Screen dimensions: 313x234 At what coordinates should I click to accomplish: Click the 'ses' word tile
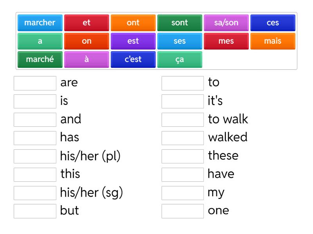(180, 41)
